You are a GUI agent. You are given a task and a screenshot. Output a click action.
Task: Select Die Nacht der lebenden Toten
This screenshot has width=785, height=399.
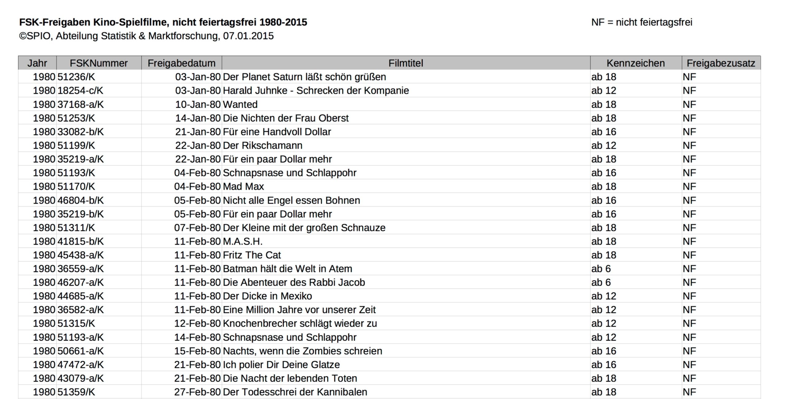(x=290, y=378)
